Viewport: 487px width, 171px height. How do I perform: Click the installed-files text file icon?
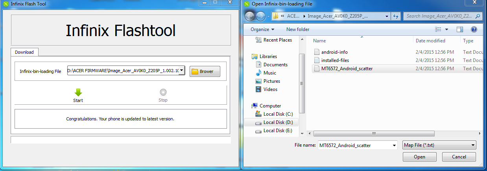[317, 60]
